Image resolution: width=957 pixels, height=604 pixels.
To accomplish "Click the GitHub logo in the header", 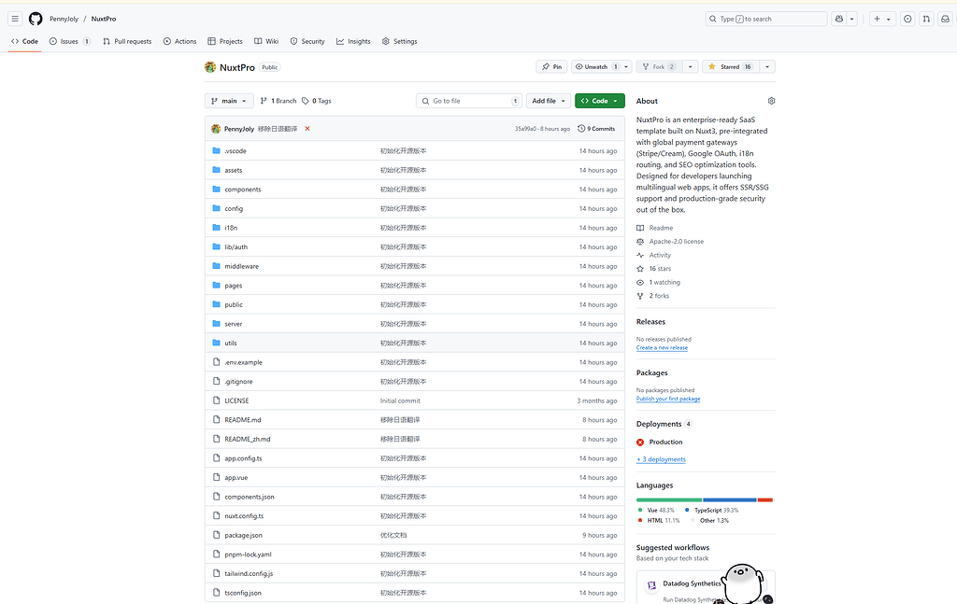I will click(x=36, y=19).
